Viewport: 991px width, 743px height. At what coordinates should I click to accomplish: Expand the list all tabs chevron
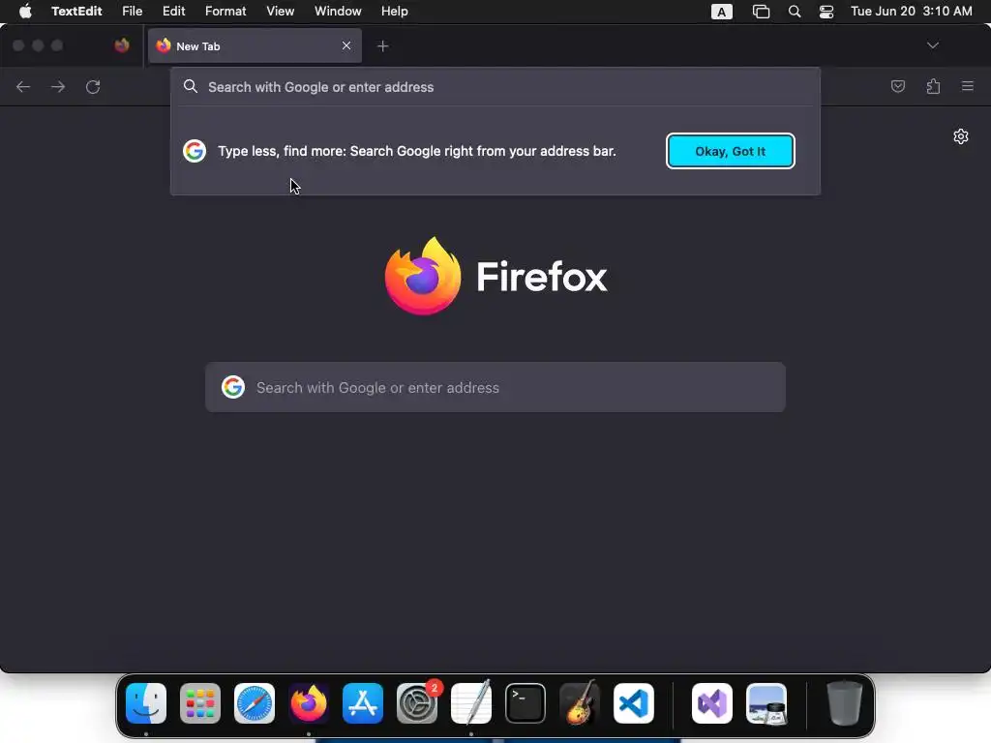(x=933, y=45)
